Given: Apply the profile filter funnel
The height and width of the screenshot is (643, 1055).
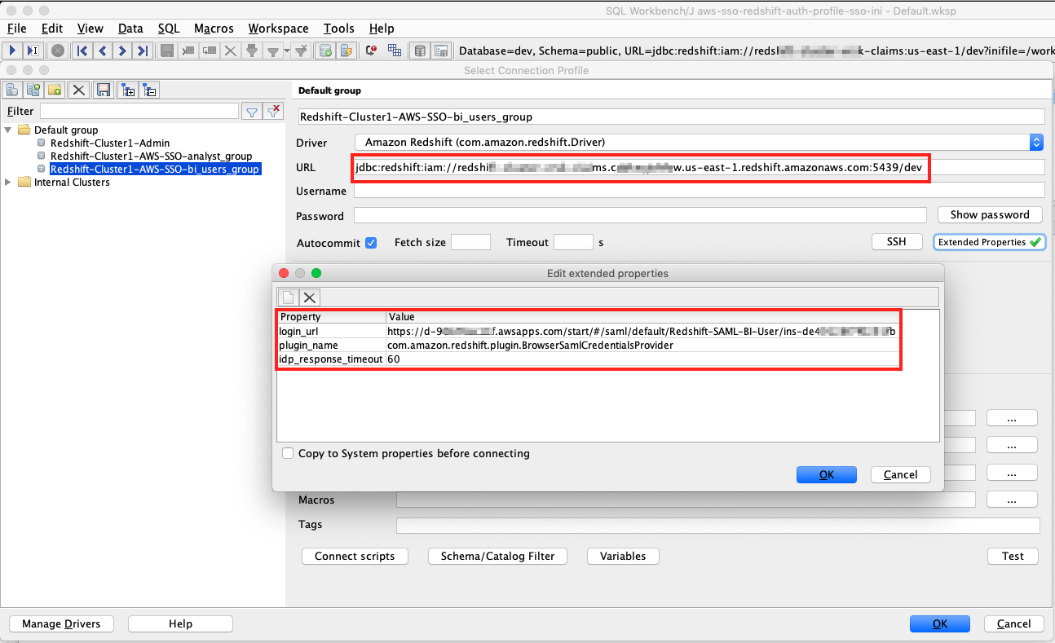Looking at the screenshot, I should coord(253,112).
